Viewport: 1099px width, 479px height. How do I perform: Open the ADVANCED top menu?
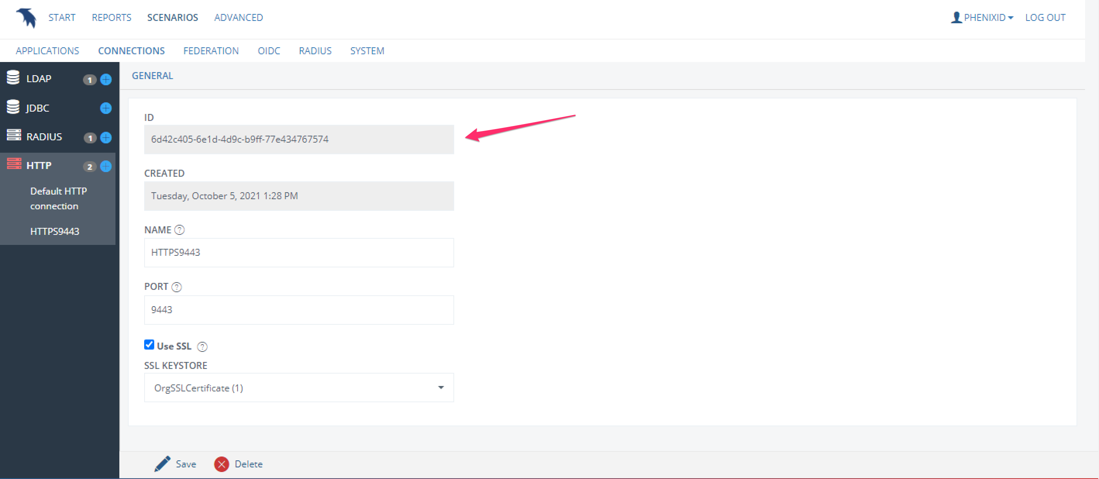pos(238,17)
